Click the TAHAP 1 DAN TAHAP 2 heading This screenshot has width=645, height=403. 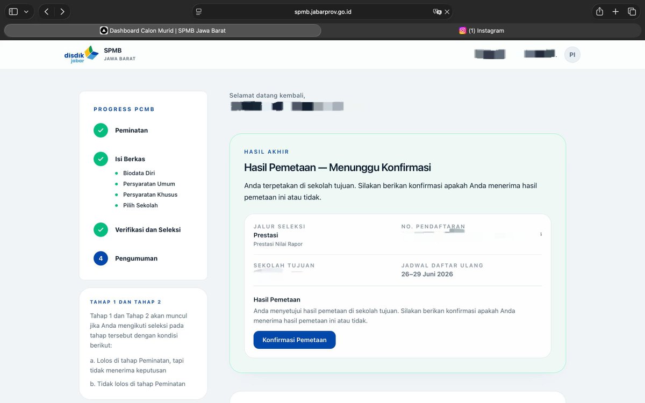[126, 302]
